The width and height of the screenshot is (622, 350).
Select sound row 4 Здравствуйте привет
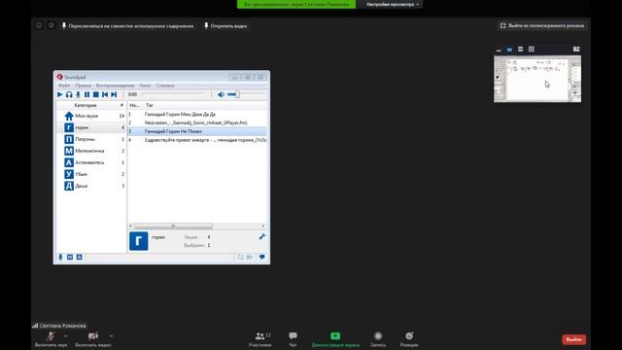click(x=197, y=140)
